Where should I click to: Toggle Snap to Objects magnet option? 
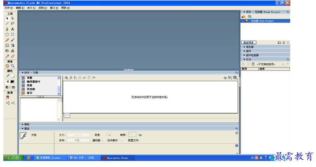(x=8, y=97)
